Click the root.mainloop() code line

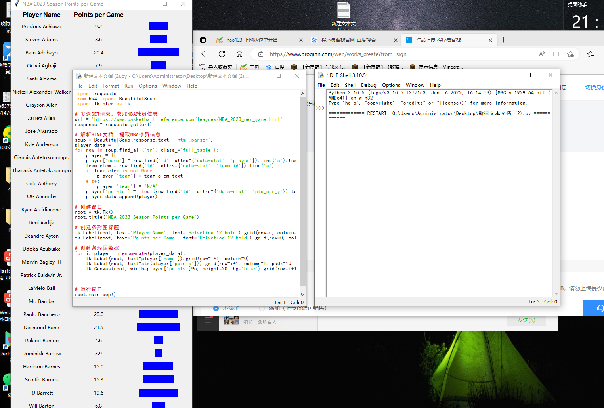point(95,295)
